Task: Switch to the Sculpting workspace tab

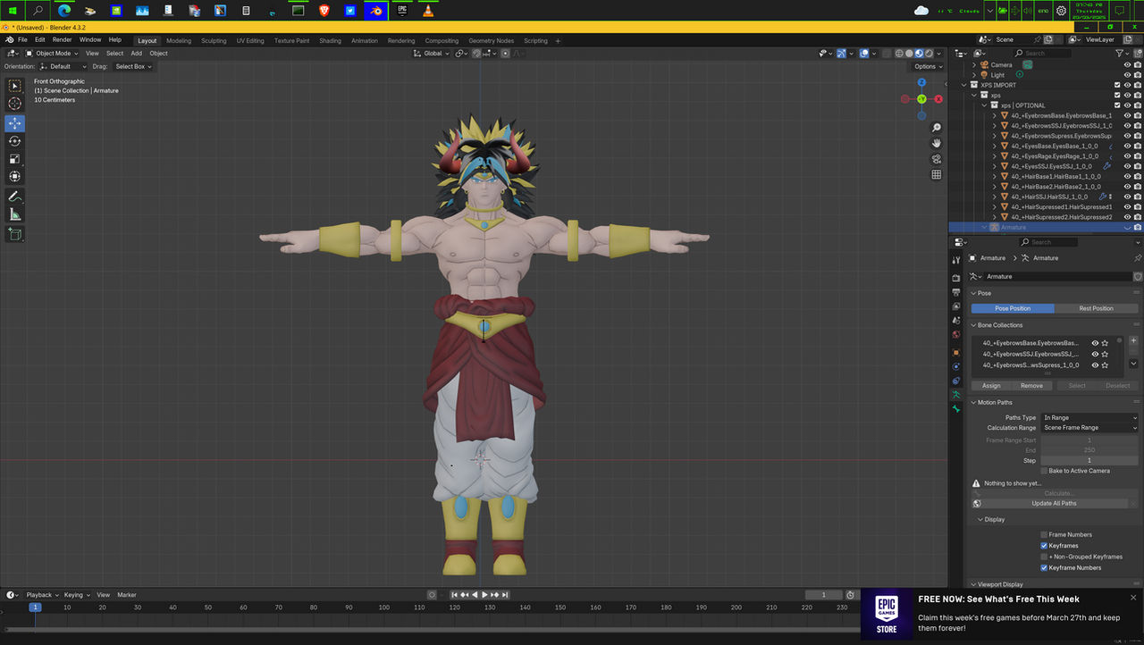Action: click(x=214, y=40)
